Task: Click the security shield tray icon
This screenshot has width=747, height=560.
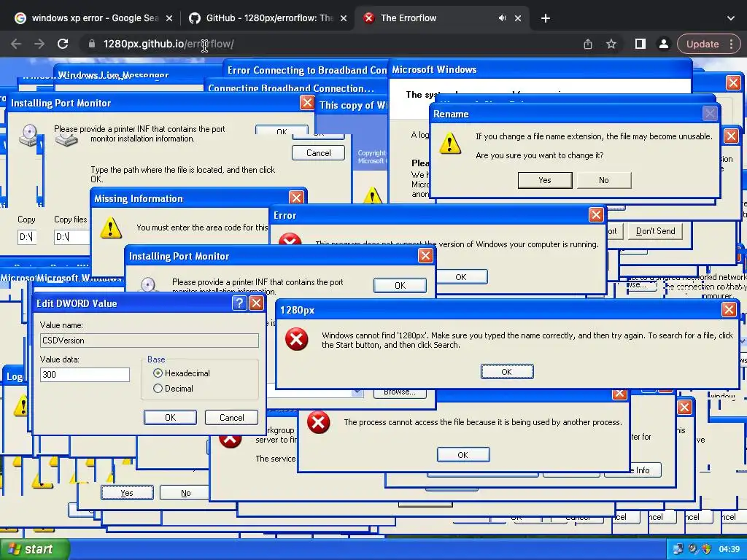Action: [706, 549]
